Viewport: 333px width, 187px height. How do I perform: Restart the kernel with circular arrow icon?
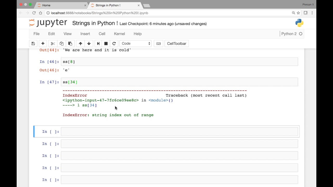(x=114, y=44)
